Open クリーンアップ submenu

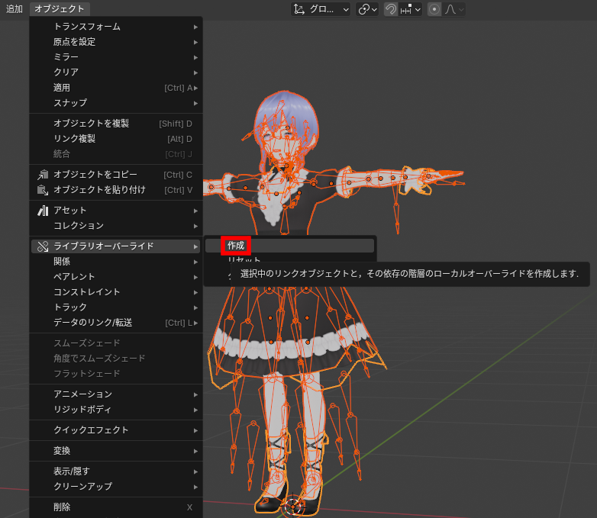tap(116, 487)
